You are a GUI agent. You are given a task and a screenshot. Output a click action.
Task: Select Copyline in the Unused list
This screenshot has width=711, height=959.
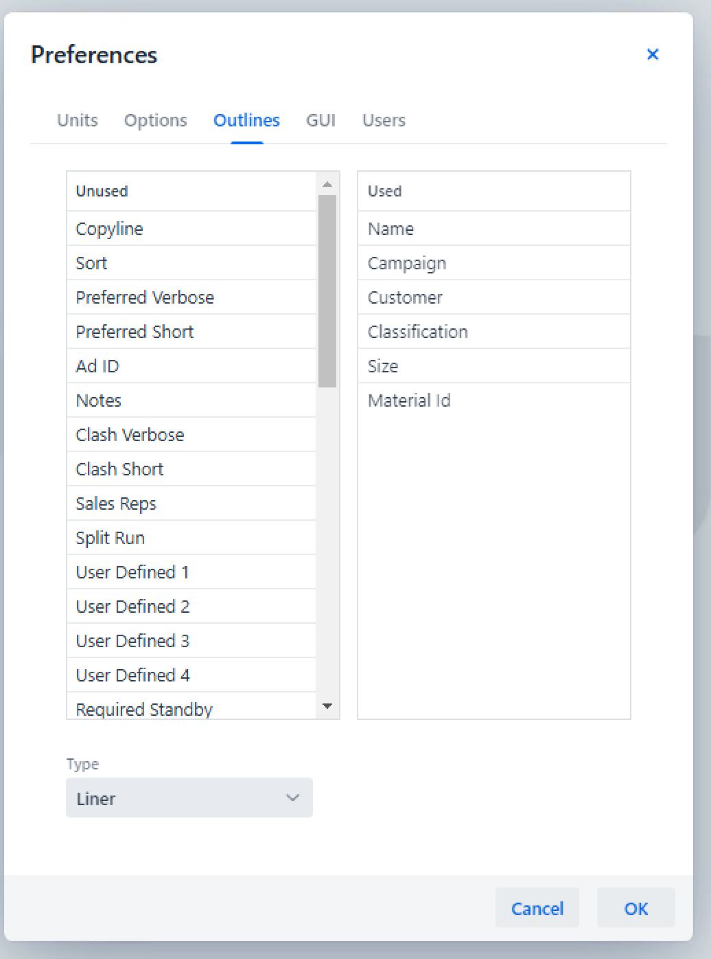tap(110, 229)
